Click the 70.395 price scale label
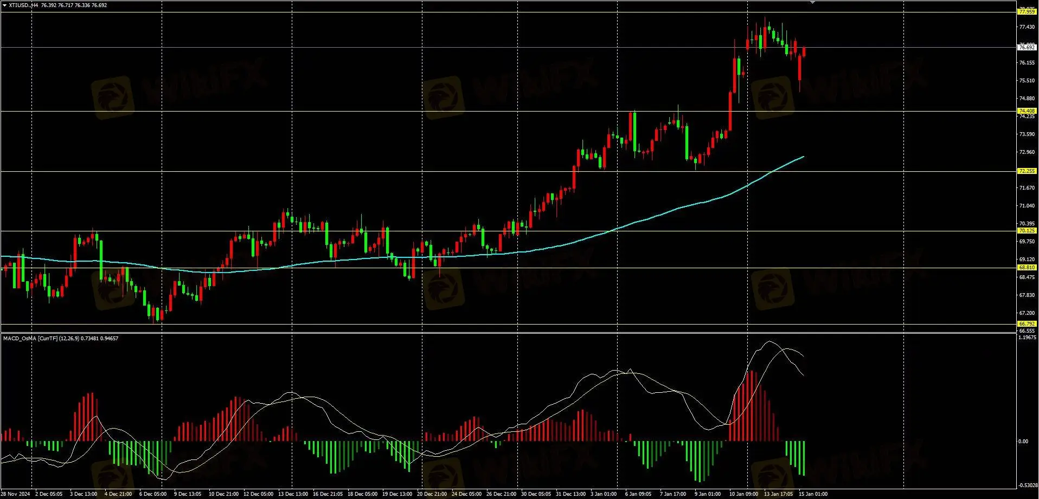The width and height of the screenshot is (1039, 499). click(x=1027, y=224)
